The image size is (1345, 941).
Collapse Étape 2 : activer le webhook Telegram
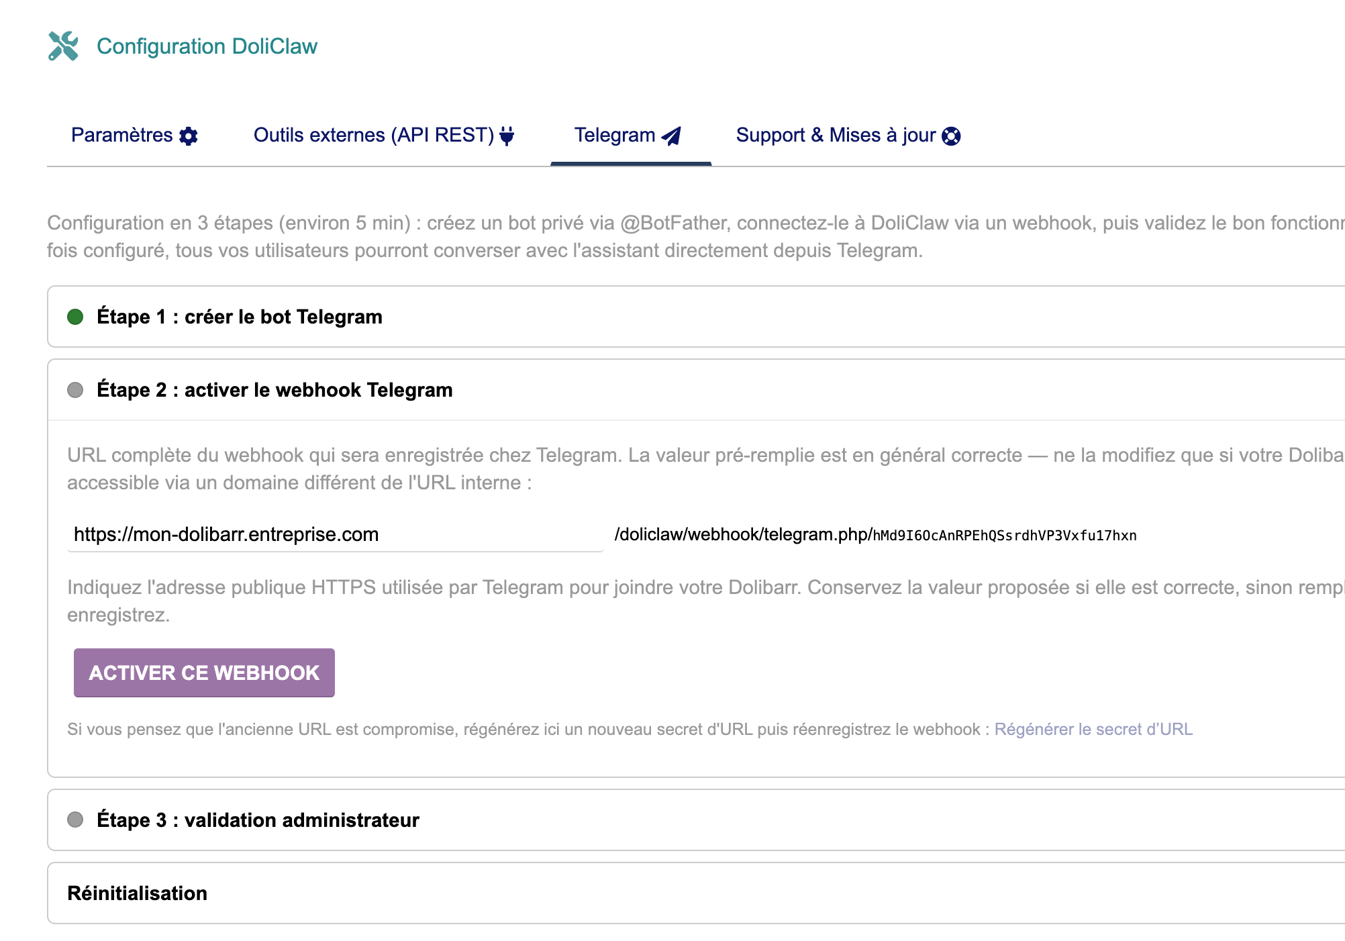(x=275, y=390)
